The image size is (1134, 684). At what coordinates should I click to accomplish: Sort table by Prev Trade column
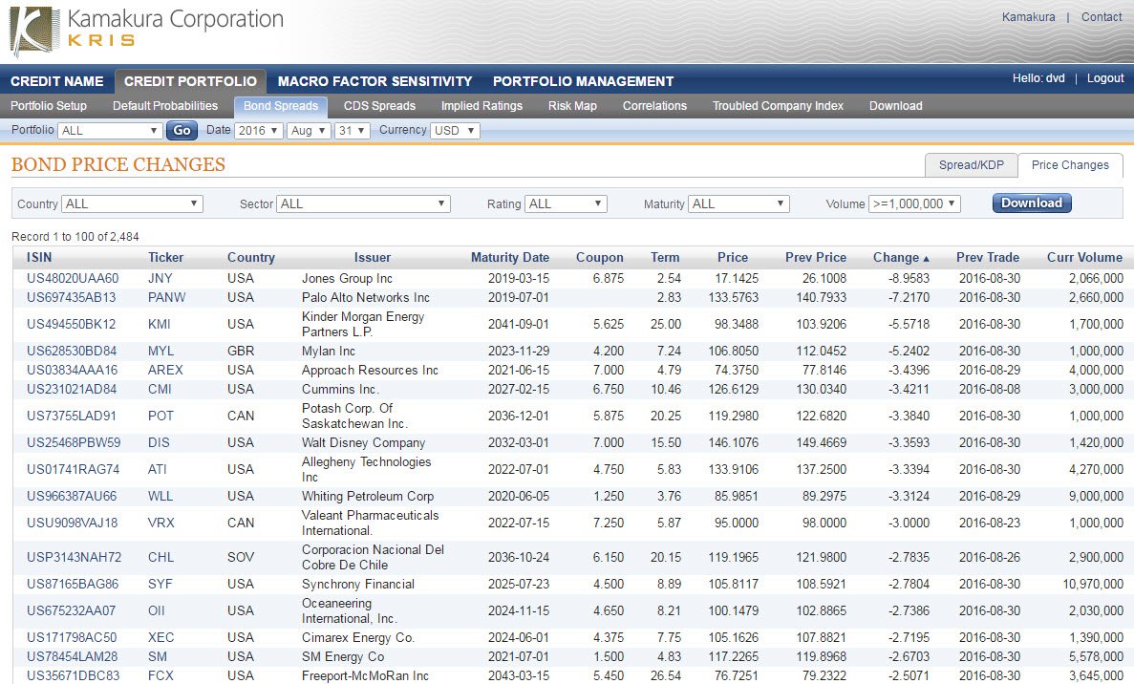tap(987, 257)
